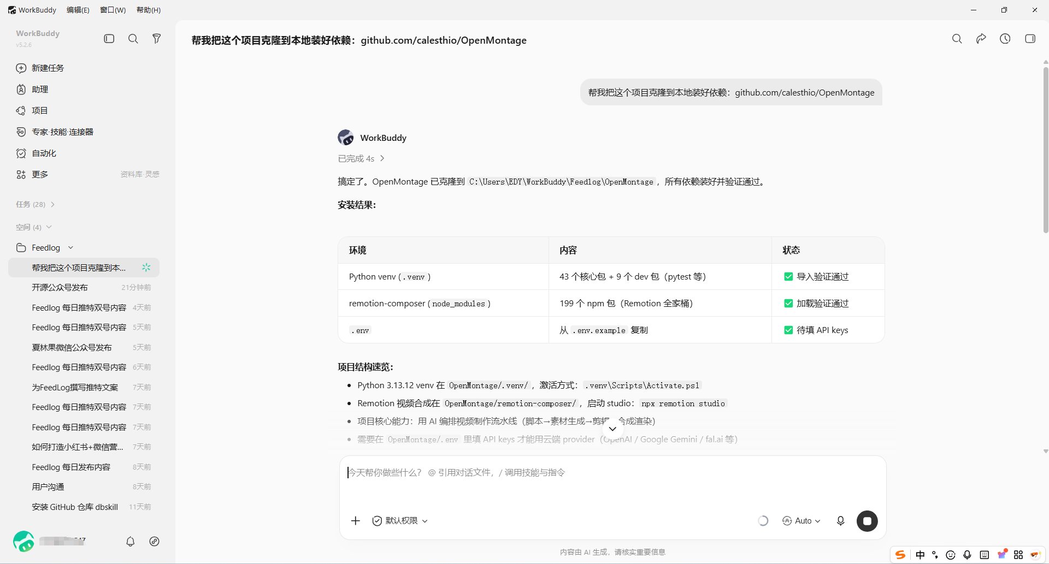Open emoji smiley panel in IME toolbar
The width and height of the screenshot is (1049, 564).
[951, 555]
